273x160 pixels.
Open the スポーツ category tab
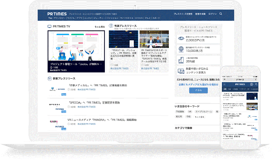(156, 18)
